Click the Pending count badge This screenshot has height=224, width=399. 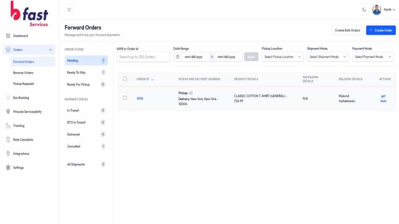coord(103,61)
